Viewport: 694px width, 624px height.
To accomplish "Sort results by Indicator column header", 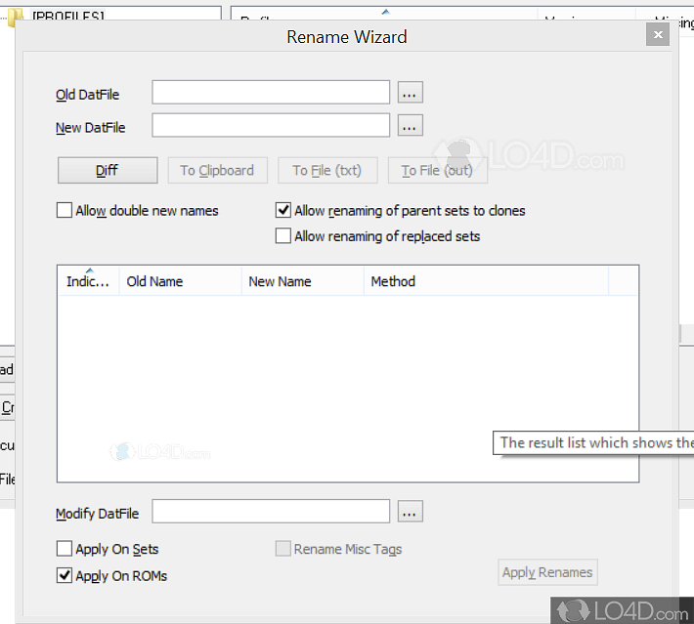I will [88, 281].
